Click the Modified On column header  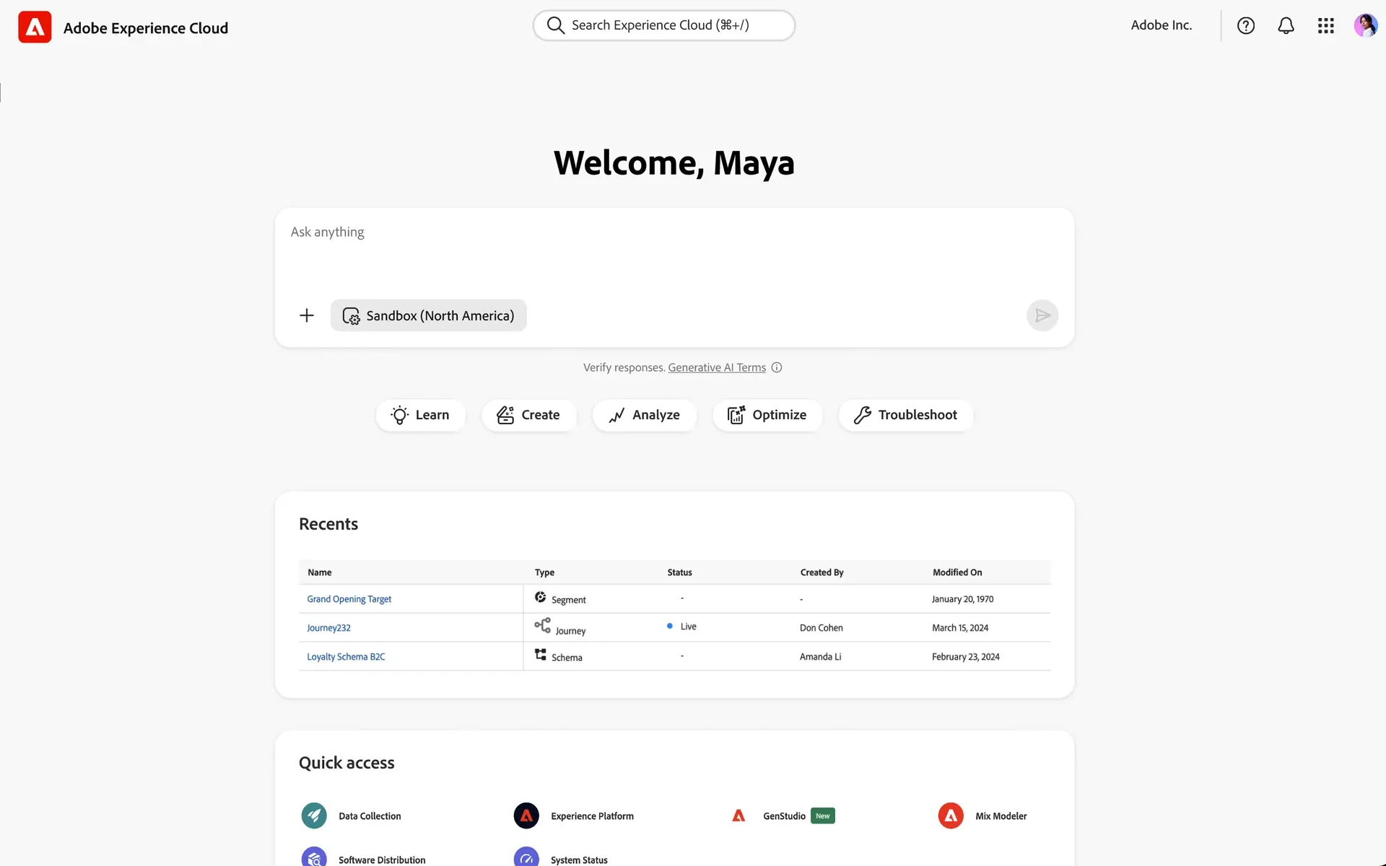957,572
